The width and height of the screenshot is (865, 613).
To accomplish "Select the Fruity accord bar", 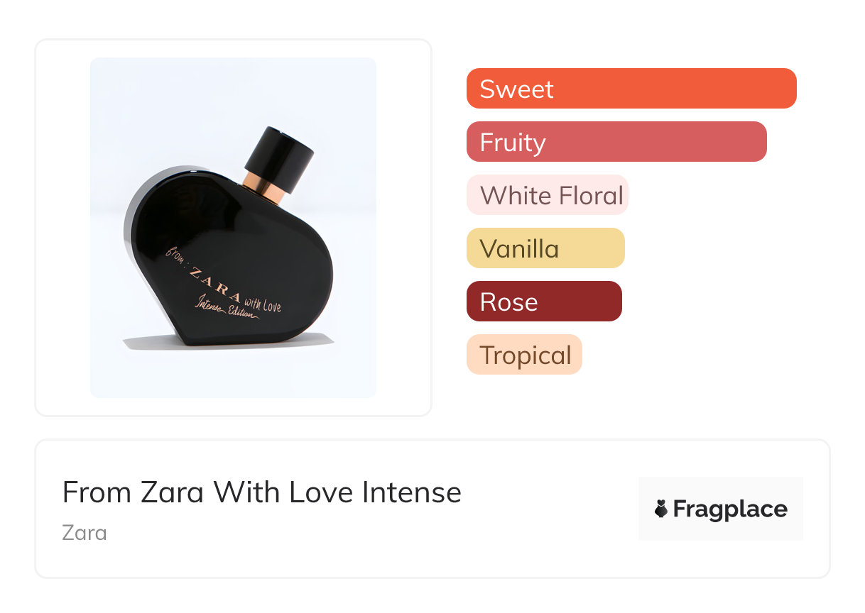I will coord(616,142).
